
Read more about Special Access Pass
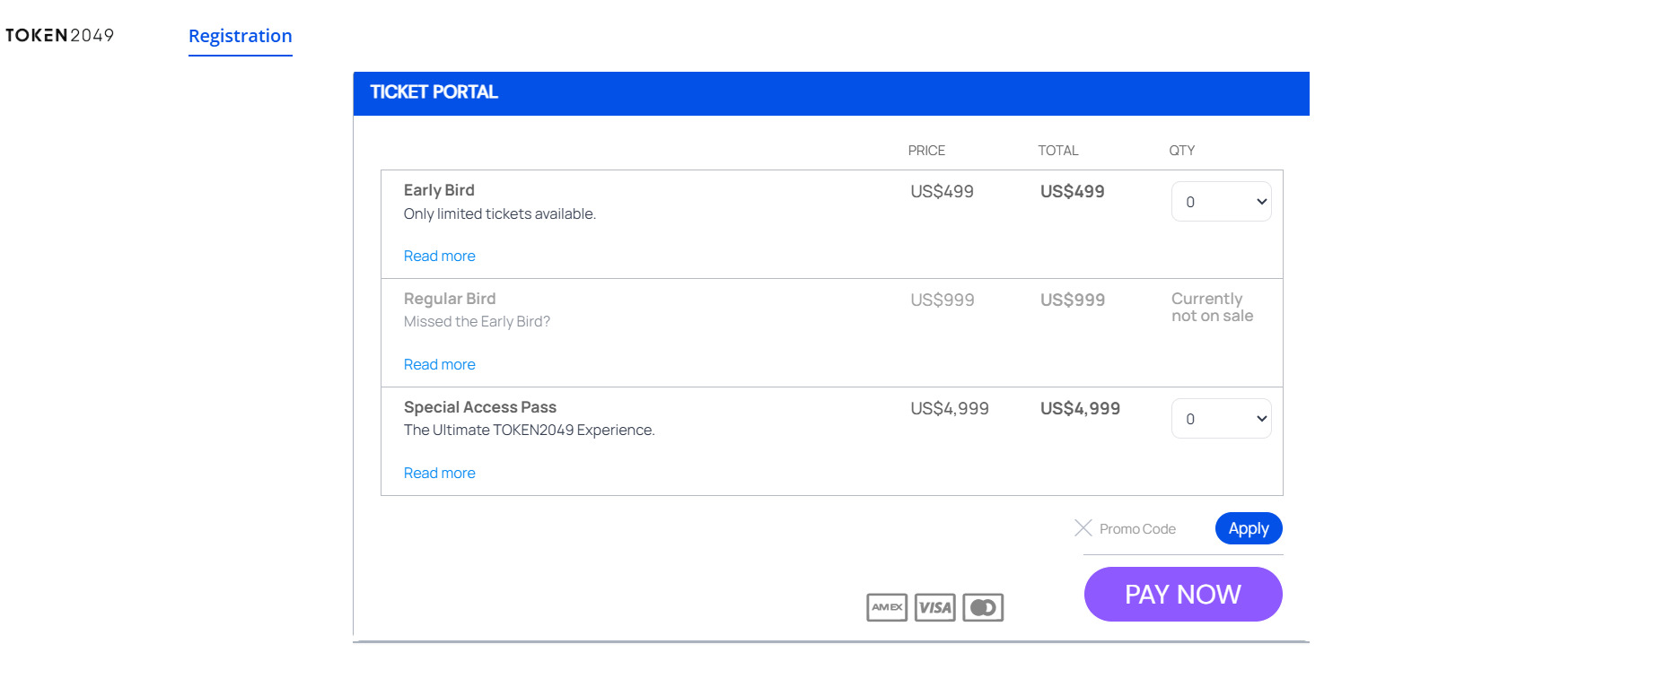point(440,474)
